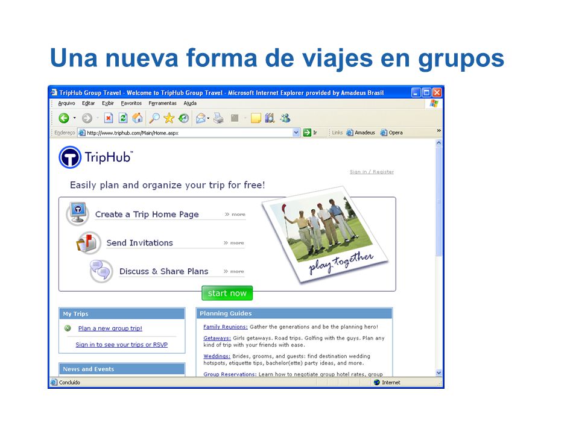Click the page icon in the address bar
The image size is (579, 434).
coord(82,133)
